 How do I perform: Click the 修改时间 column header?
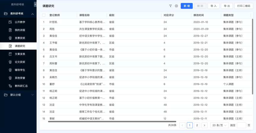199,15
